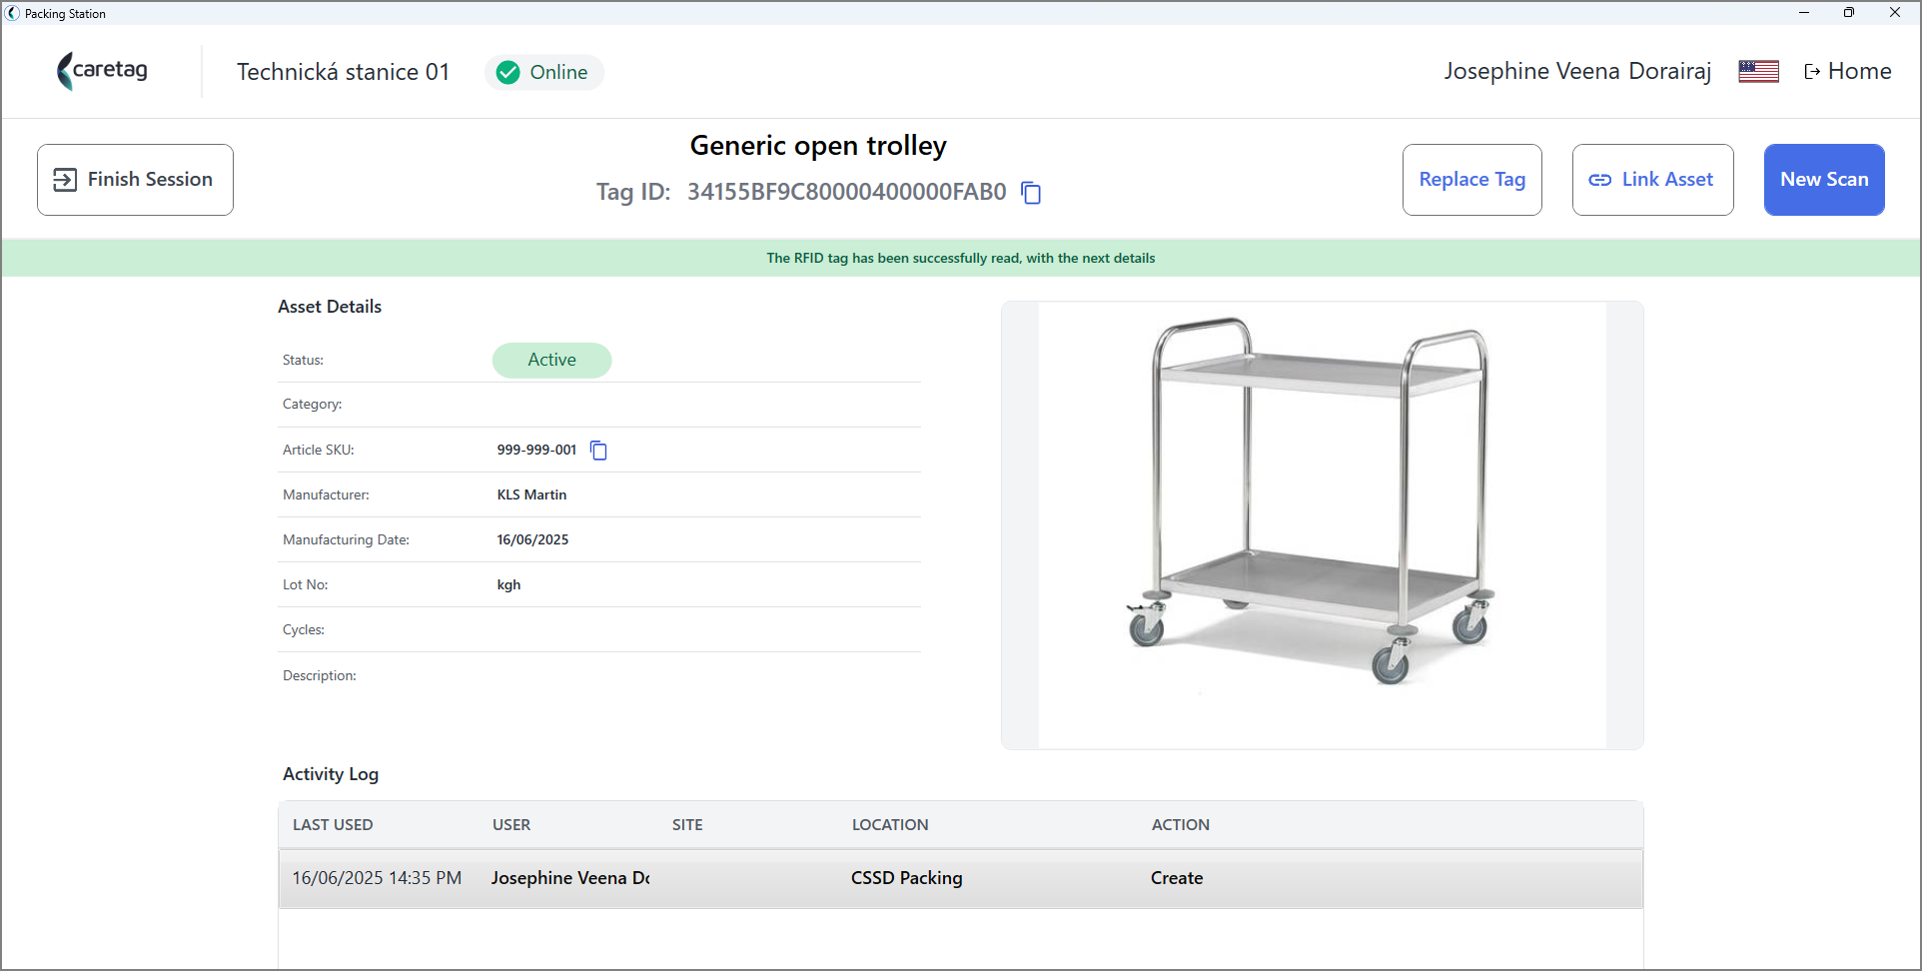Click the SITE column header

click(687, 825)
